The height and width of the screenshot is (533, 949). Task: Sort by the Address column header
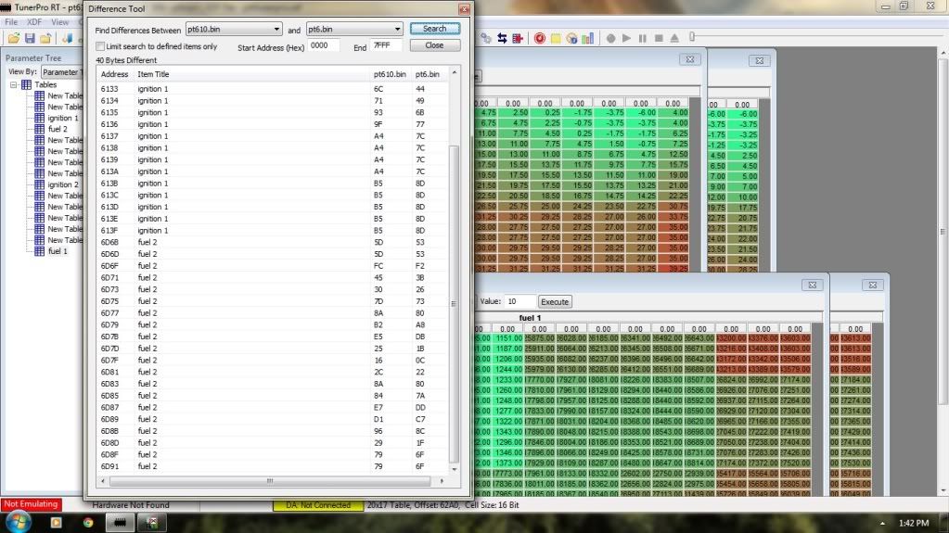point(114,74)
